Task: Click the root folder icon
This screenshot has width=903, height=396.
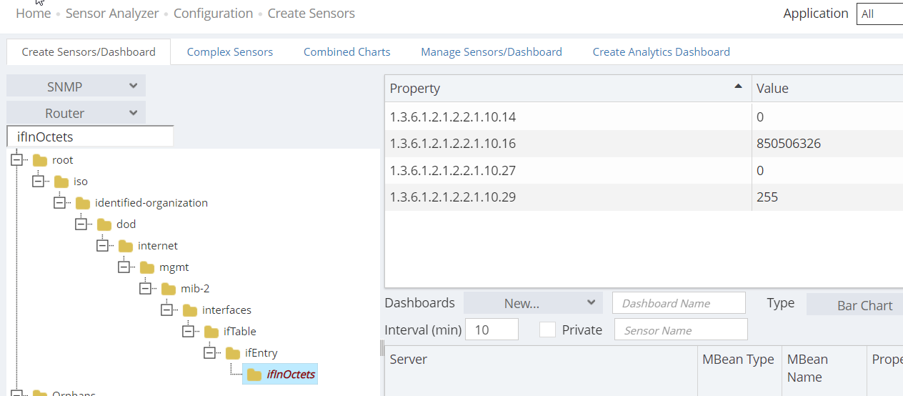Action: pyautogui.click(x=40, y=160)
